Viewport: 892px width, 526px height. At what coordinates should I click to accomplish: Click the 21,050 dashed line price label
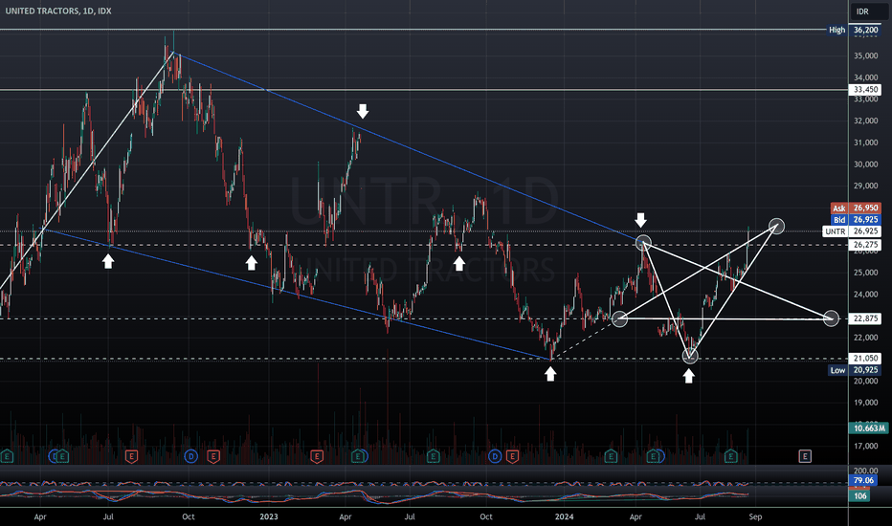coord(864,359)
